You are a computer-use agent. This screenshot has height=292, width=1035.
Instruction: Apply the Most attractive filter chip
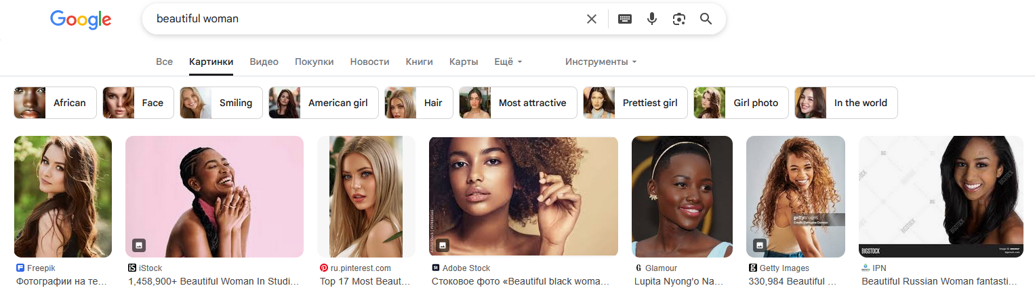[518, 103]
